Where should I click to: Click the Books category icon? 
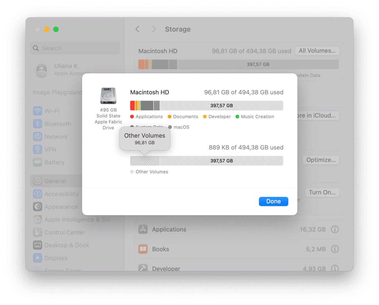click(x=143, y=249)
